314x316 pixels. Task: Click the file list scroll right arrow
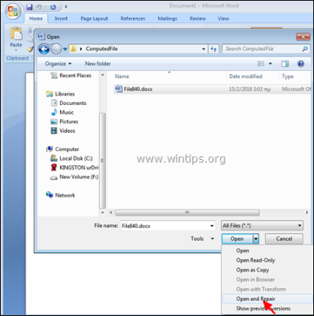[307, 212]
